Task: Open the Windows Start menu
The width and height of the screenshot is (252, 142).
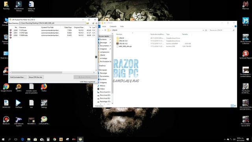Action: [x=3, y=139]
